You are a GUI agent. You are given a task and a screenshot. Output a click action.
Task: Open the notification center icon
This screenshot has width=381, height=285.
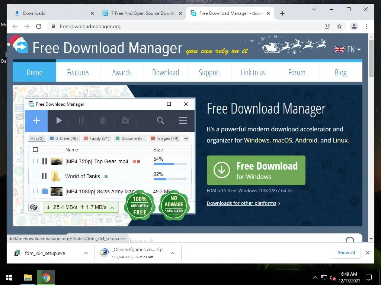[x=369, y=278]
